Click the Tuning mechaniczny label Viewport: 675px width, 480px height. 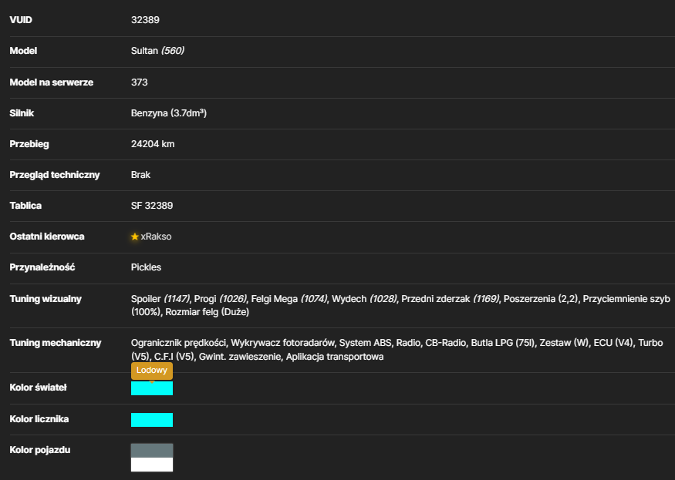click(x=55, y=343)
